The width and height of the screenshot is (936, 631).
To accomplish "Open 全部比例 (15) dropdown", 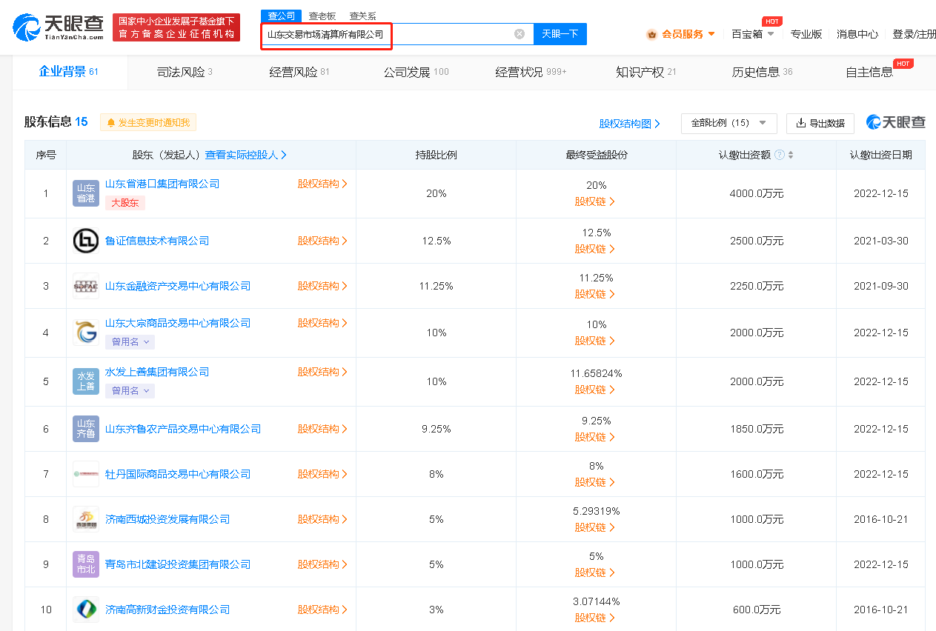I will pos(729,123).
